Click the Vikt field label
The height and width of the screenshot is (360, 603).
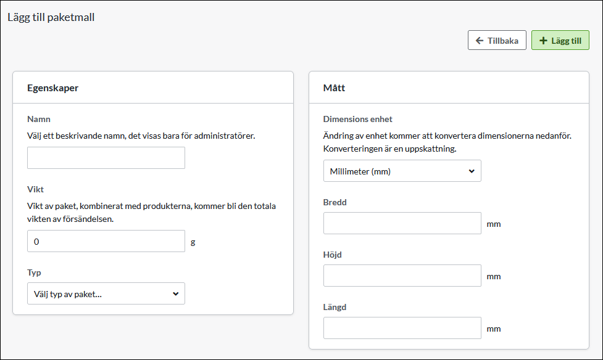(x=37, y=189)
